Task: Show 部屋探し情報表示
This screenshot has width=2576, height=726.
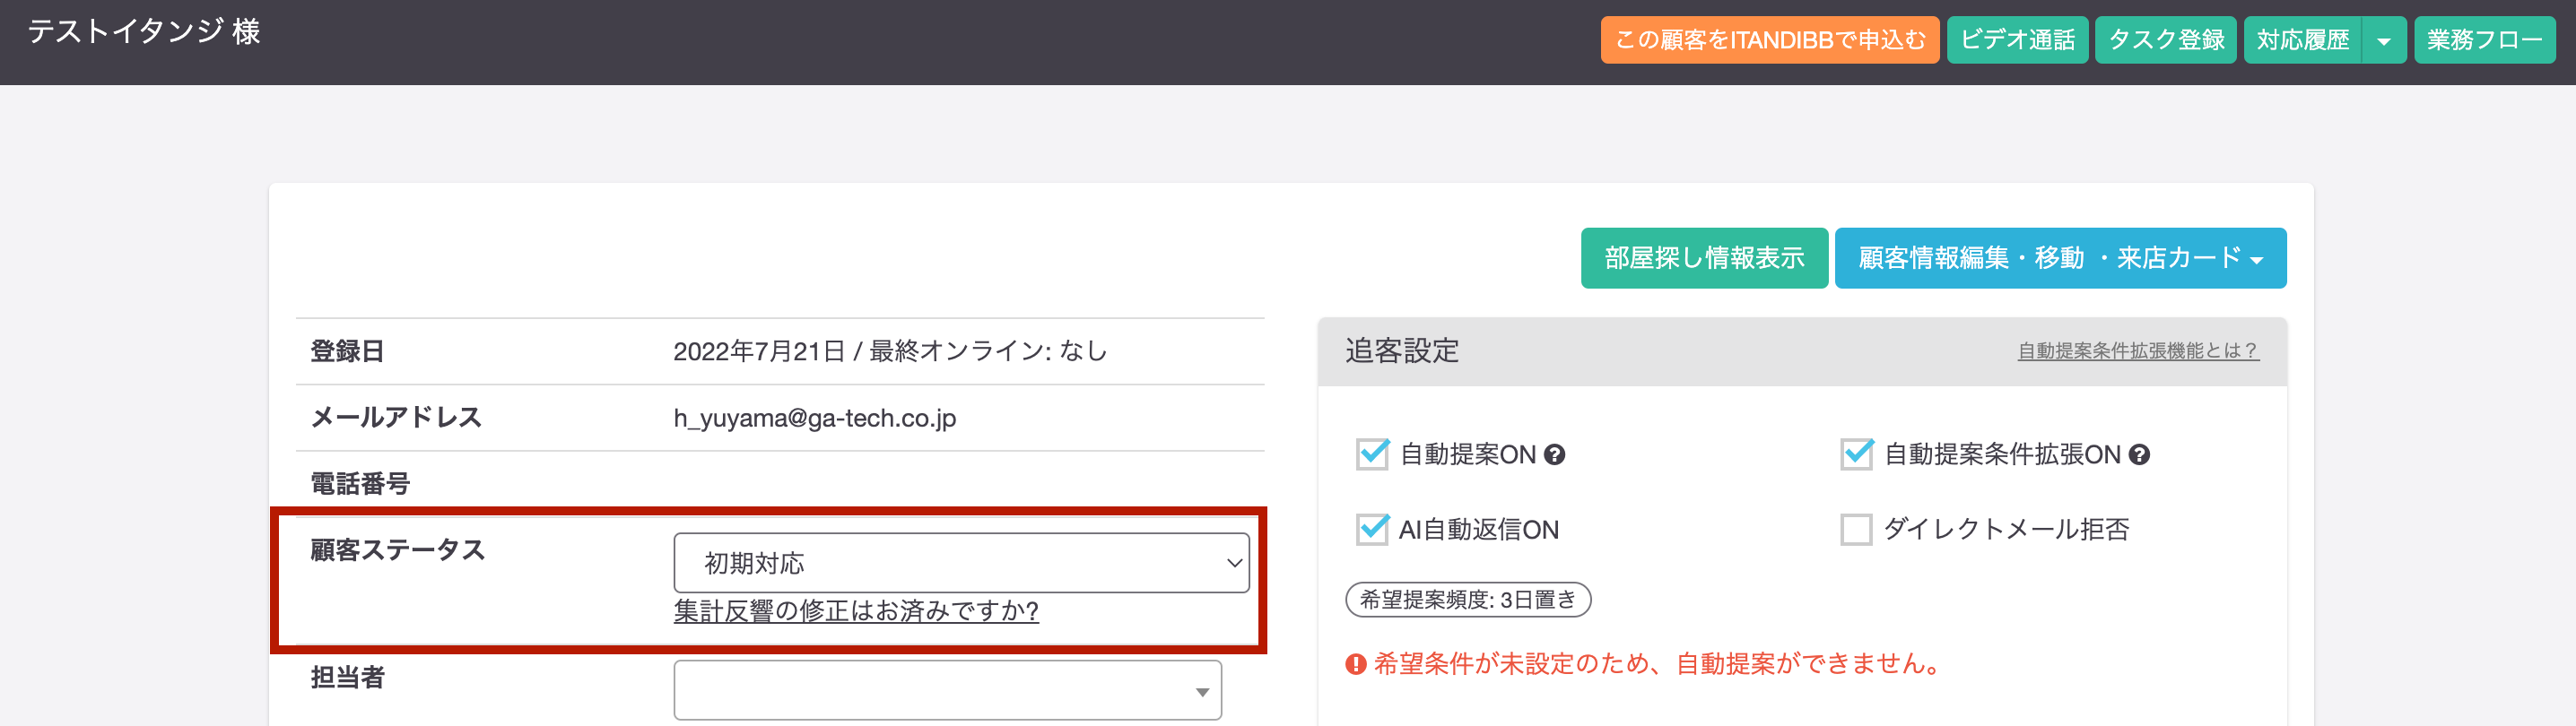Action: (x=1704, y=259)
